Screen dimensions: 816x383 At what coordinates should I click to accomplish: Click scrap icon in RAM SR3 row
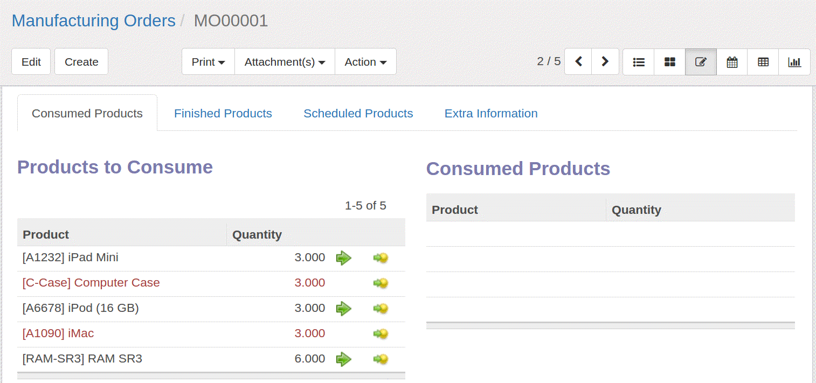coord(381,359)
